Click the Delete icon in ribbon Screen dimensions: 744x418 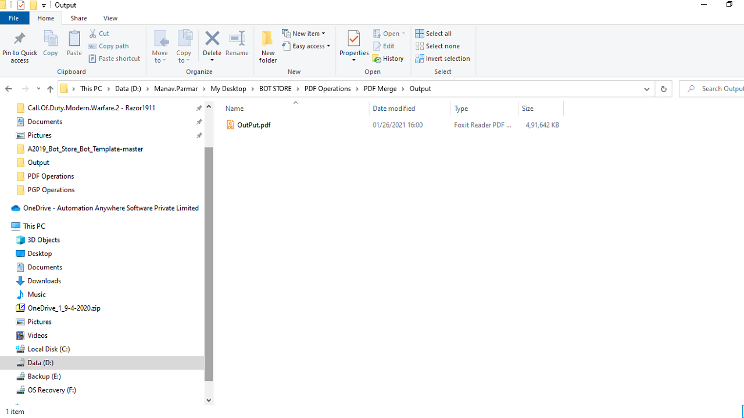pyautogui.click(x=212, y=39)
